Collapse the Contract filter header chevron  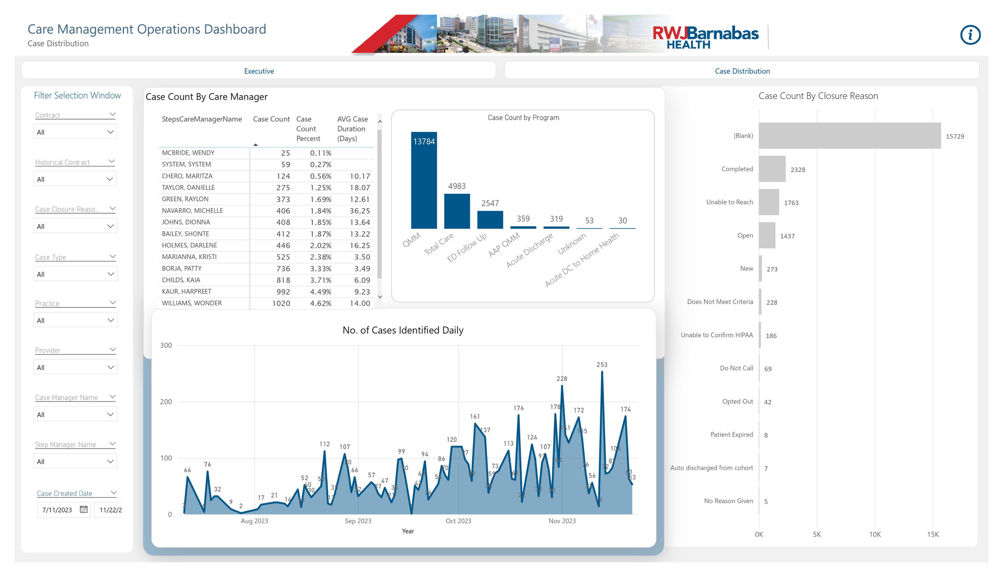(x=112, y=114)
